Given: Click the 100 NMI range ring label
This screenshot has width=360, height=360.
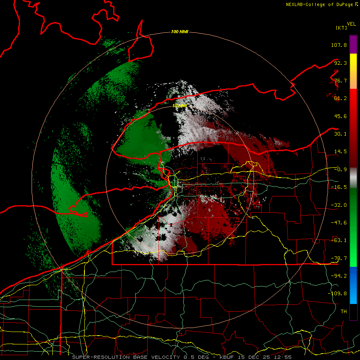Looking at the screenshot, I should tap(180, 32).
